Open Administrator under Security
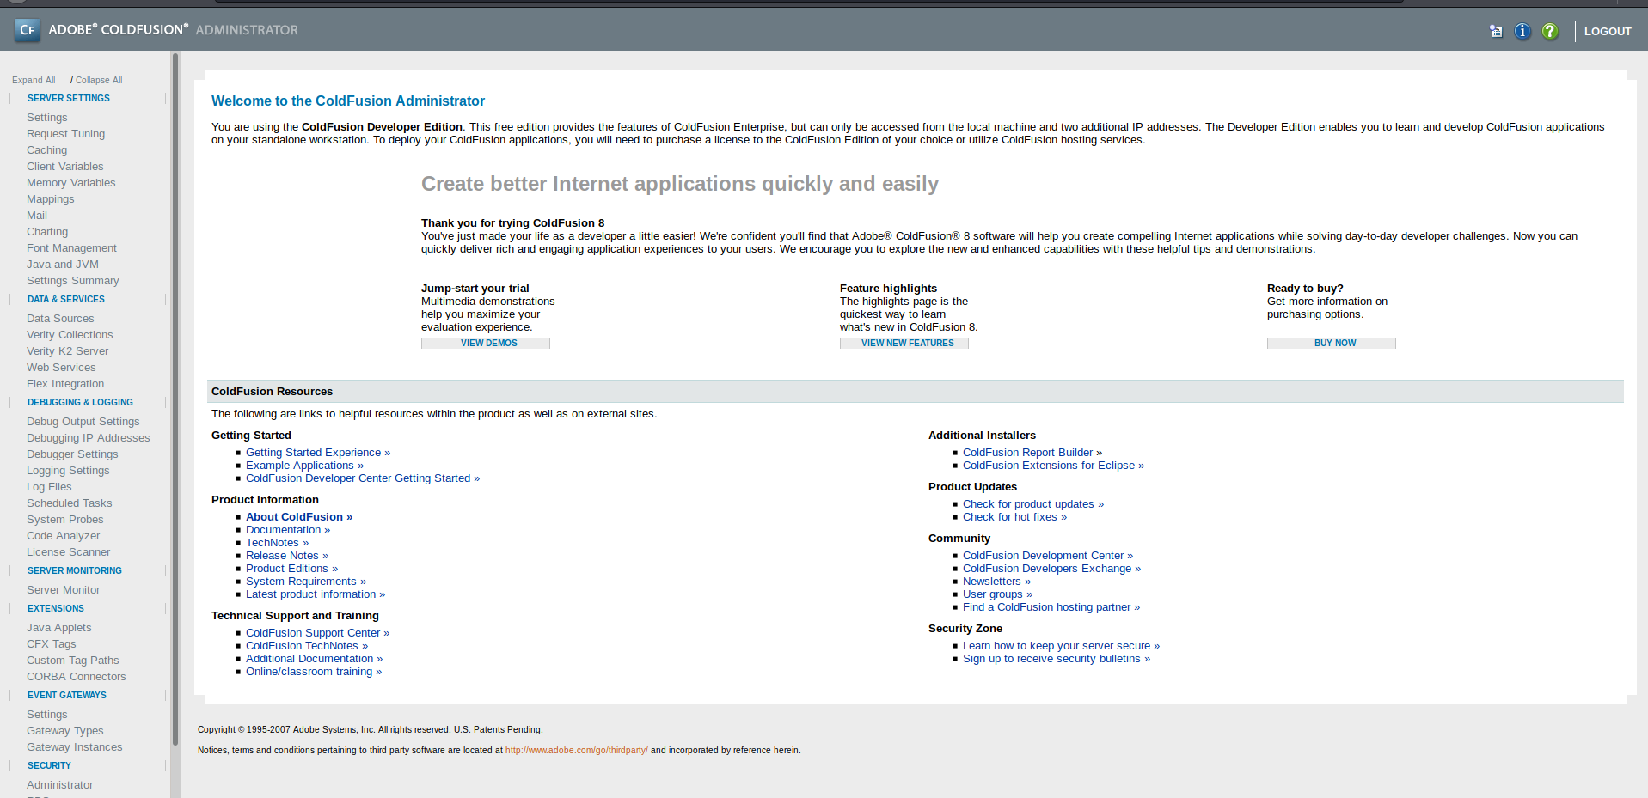 tap(59, 785)
